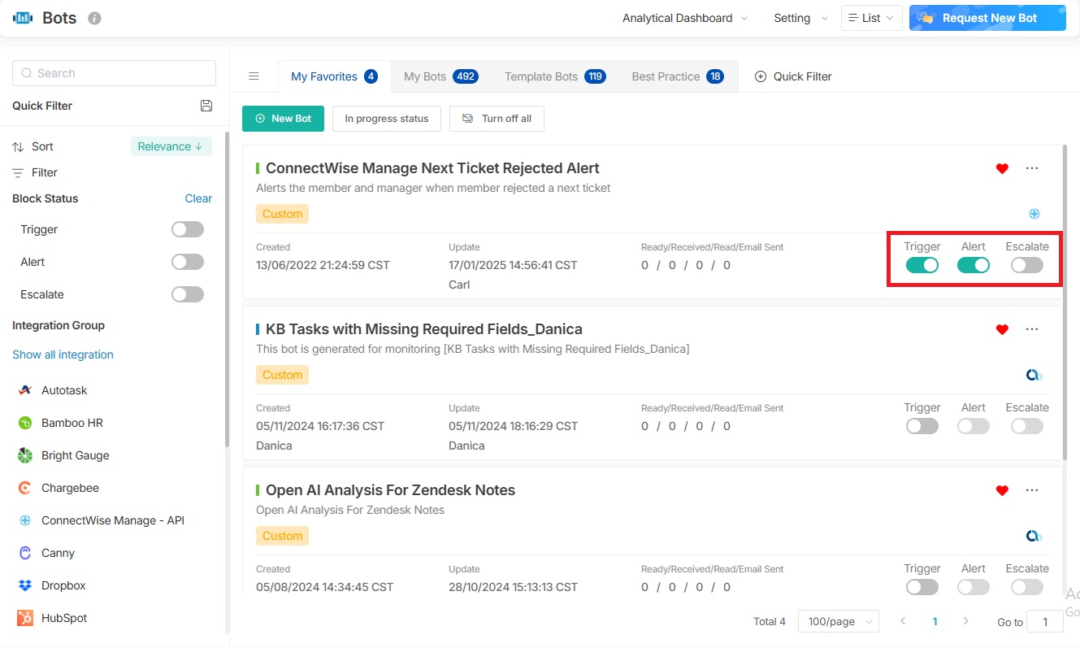Select page 1 in pagination
Screen dimensions: 1080x648
tap(935, 621)
